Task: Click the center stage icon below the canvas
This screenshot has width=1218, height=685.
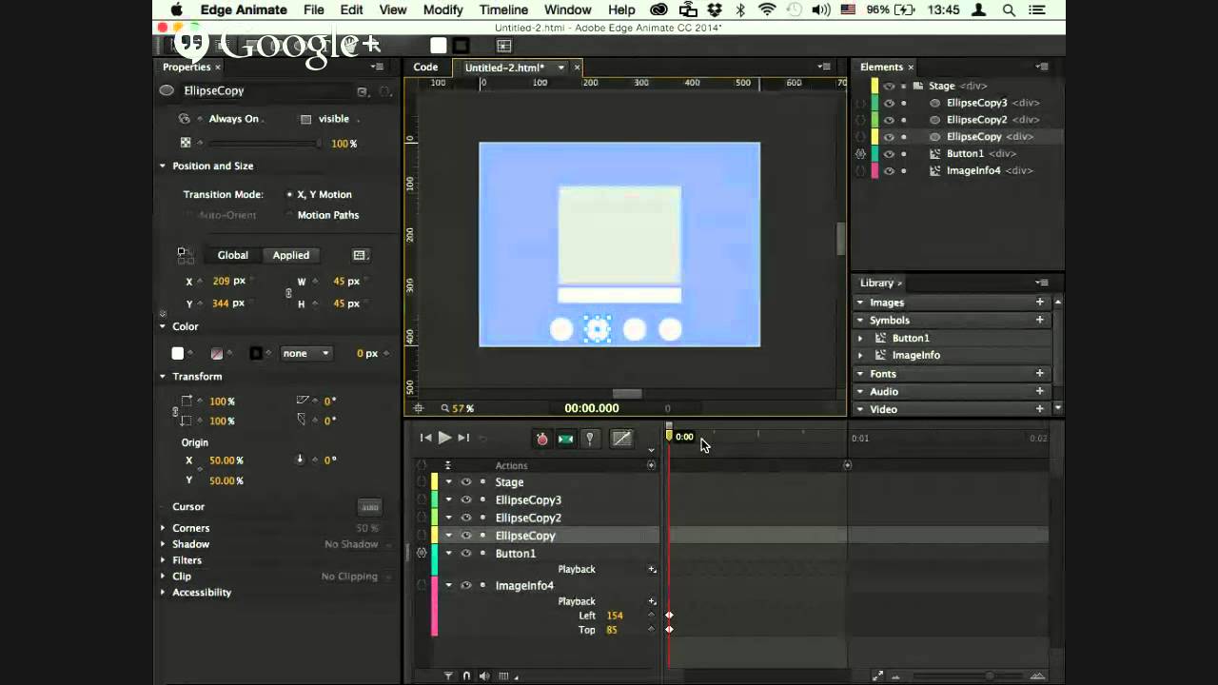Action: pos(418,408)
